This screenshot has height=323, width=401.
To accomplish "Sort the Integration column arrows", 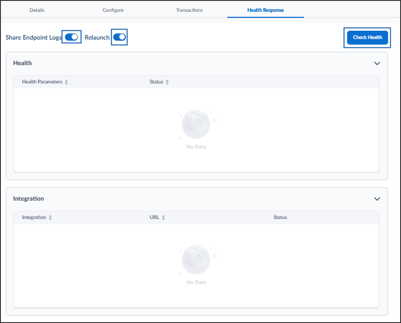I will coord(50,217).
